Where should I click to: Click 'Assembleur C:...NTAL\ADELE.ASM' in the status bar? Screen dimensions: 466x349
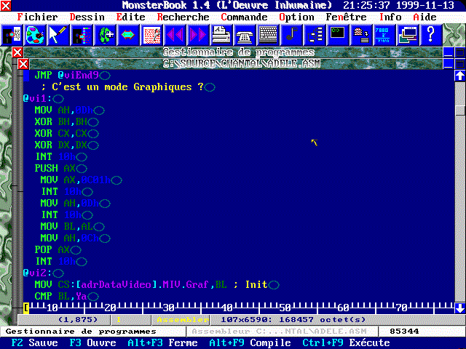(x=280, y=332)
